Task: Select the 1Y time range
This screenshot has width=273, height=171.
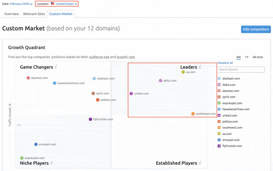Action: pyautogui.click(x=247, y=57)
